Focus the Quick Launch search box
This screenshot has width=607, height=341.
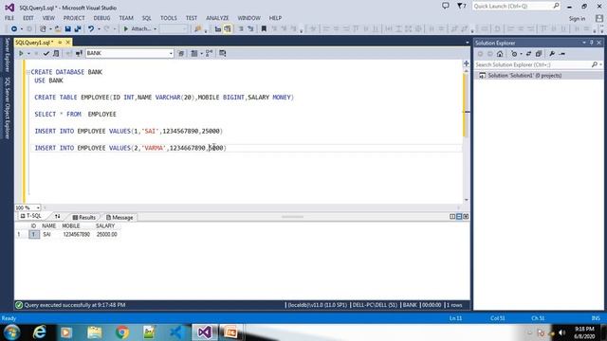click(x=516, y=7)
